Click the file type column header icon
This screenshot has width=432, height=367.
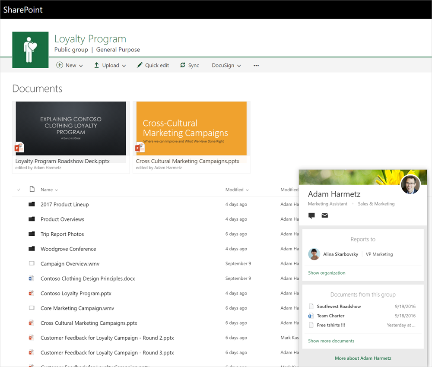32,190
